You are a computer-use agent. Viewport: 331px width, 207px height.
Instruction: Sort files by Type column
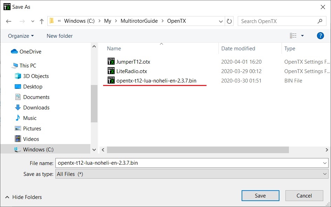(290, 49)
